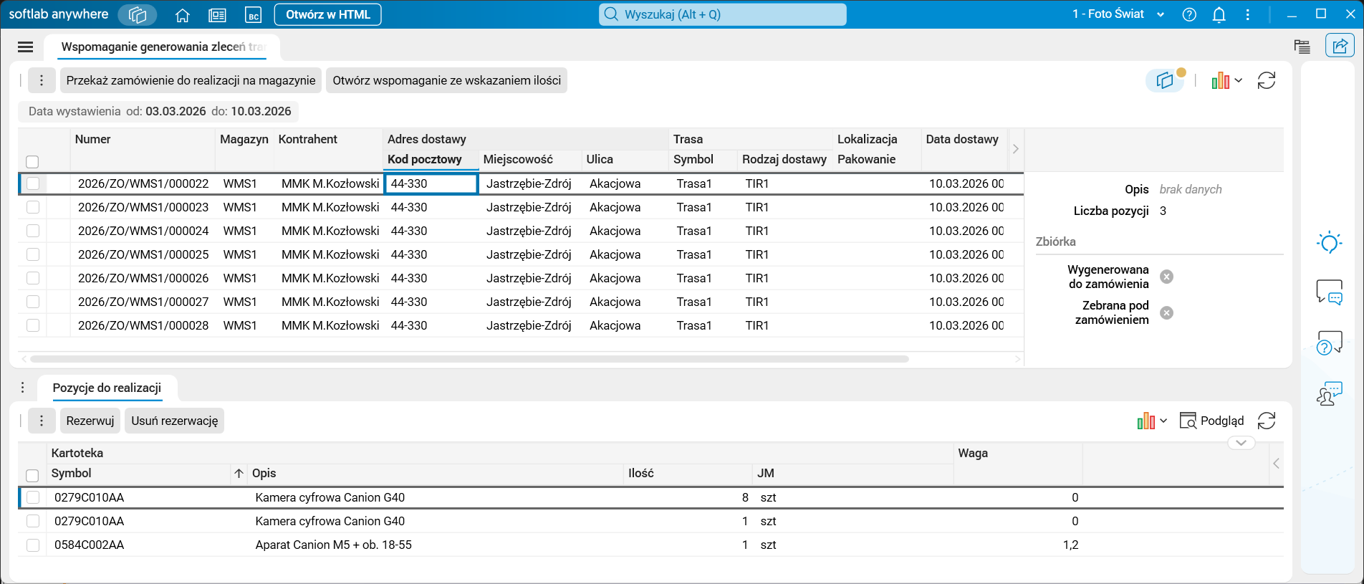The height and width of the screenshot is (584, 1364).
Task: Tick checkbox for order 2026/ZO/WMS1/000024
Action: [33, 231]
